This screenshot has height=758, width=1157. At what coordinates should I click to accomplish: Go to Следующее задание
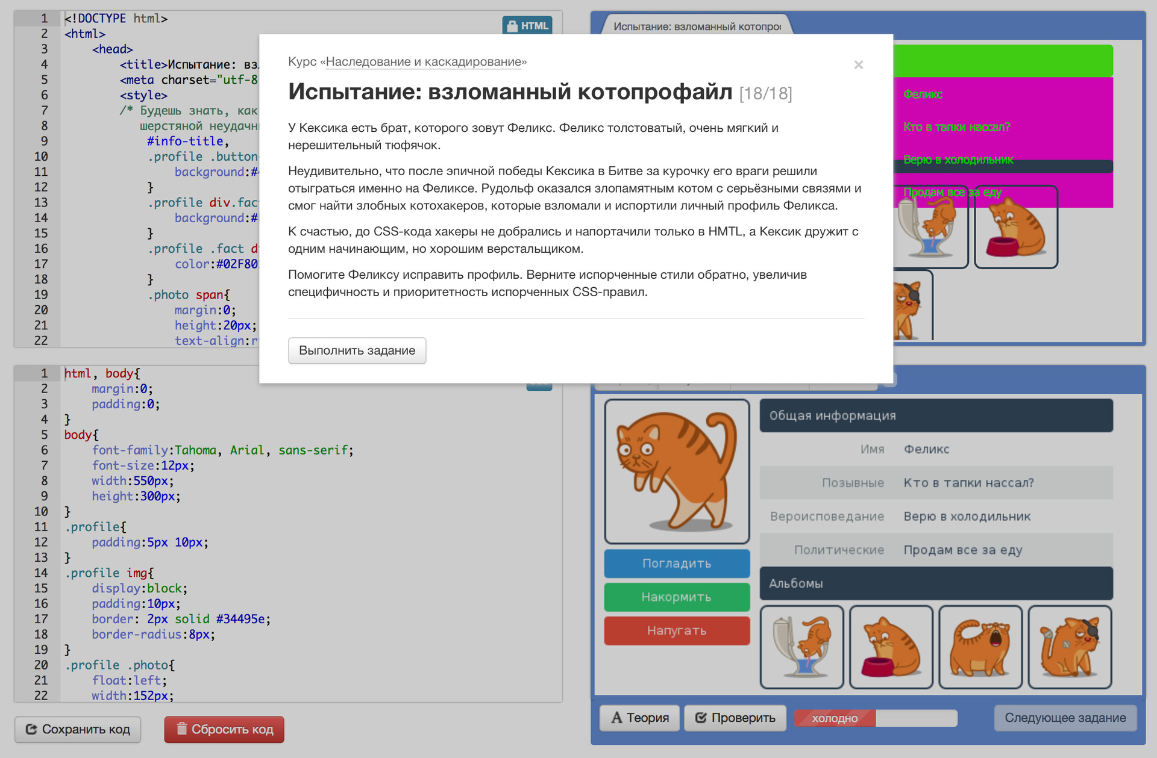[x=1065, y=718]
